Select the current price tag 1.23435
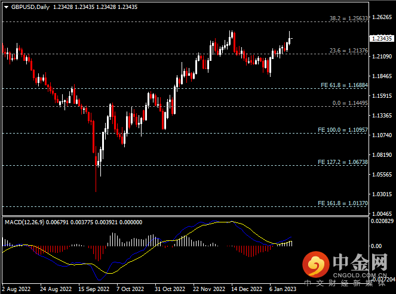The image size is (396, 294). (380, 38)
